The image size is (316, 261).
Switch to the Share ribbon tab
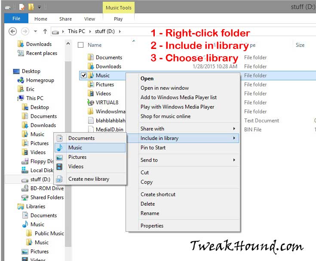(65, 19)
